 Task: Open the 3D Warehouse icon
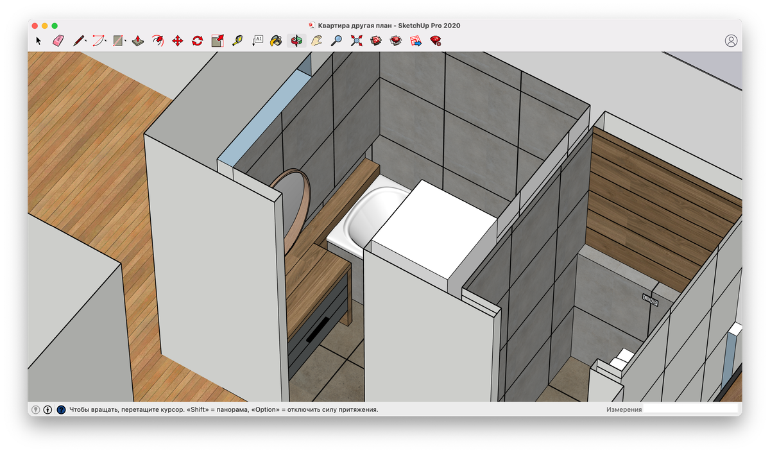point(376,40)
